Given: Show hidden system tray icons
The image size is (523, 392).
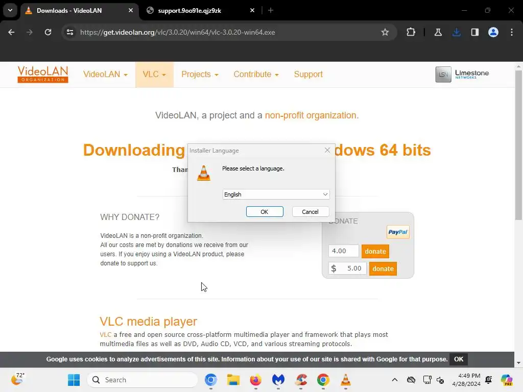Looking at the screenshot, I should pyautogui.click(x=395, y=380).
